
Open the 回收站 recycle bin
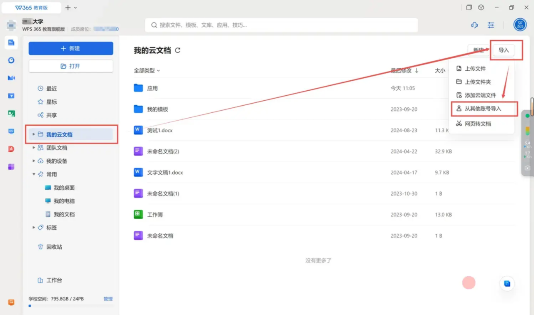point(54,247)
